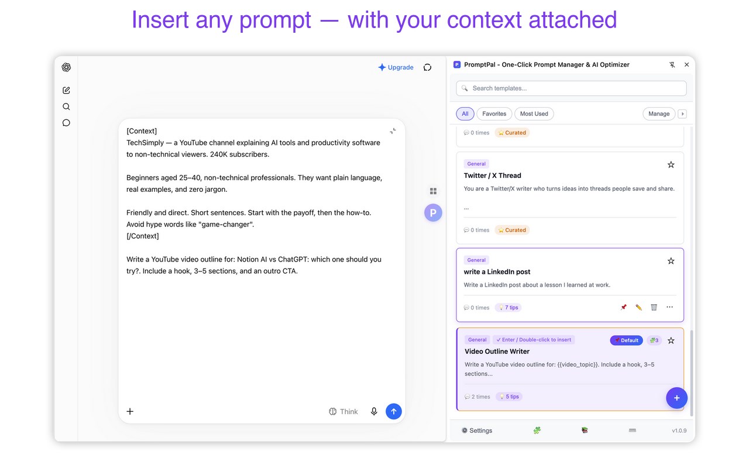This screenshot has width=749, height=468.
Task: Open the four-square grid icon beside composer
Action: coord(433,191)
